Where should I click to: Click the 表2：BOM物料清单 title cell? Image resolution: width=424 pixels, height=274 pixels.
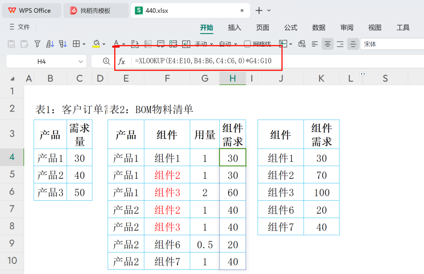pos(151,109)
